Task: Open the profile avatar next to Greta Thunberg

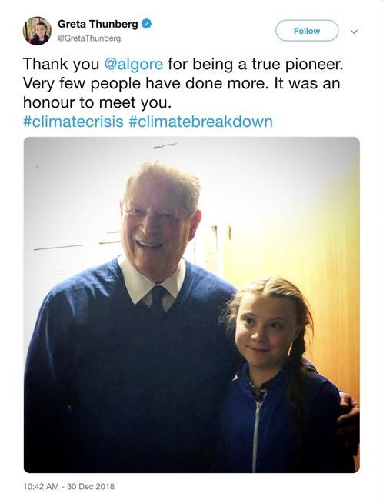Action: 37,31
